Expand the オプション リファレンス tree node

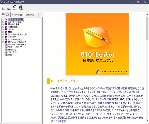pyautogui.click(x=3, y=42)
